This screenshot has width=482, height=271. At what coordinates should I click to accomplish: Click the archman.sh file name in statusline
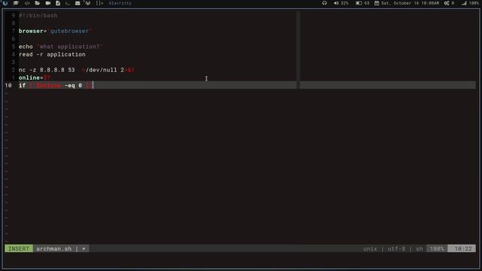[x=53, y=248]
